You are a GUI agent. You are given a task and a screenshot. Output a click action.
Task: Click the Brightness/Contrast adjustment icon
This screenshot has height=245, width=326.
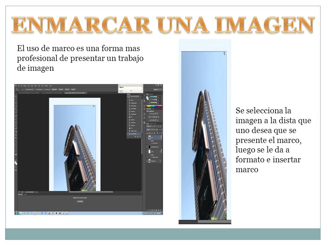point(150,114)
